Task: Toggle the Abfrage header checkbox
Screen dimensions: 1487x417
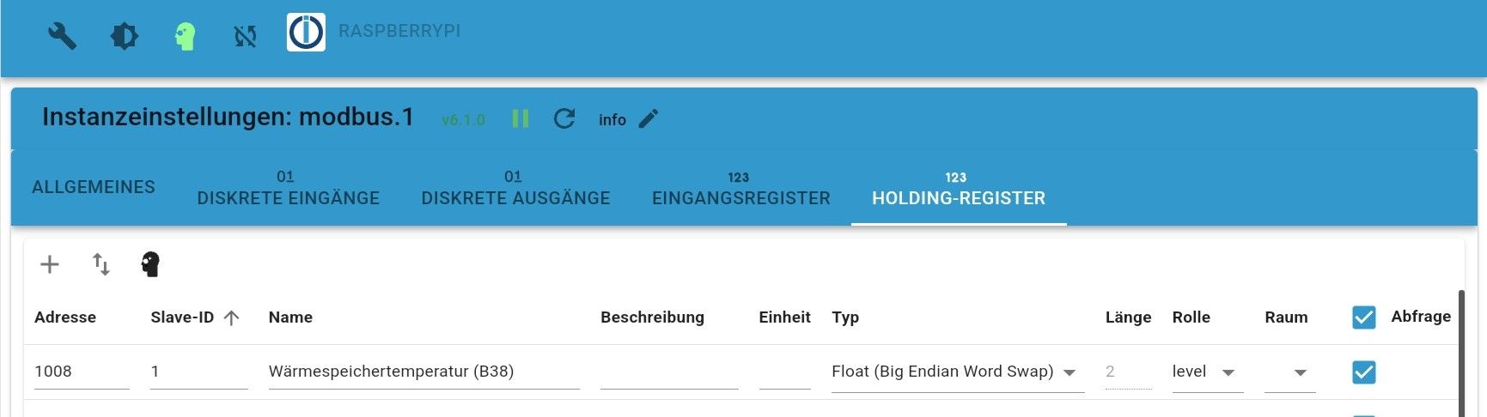Action: (x=1363, y=317)
